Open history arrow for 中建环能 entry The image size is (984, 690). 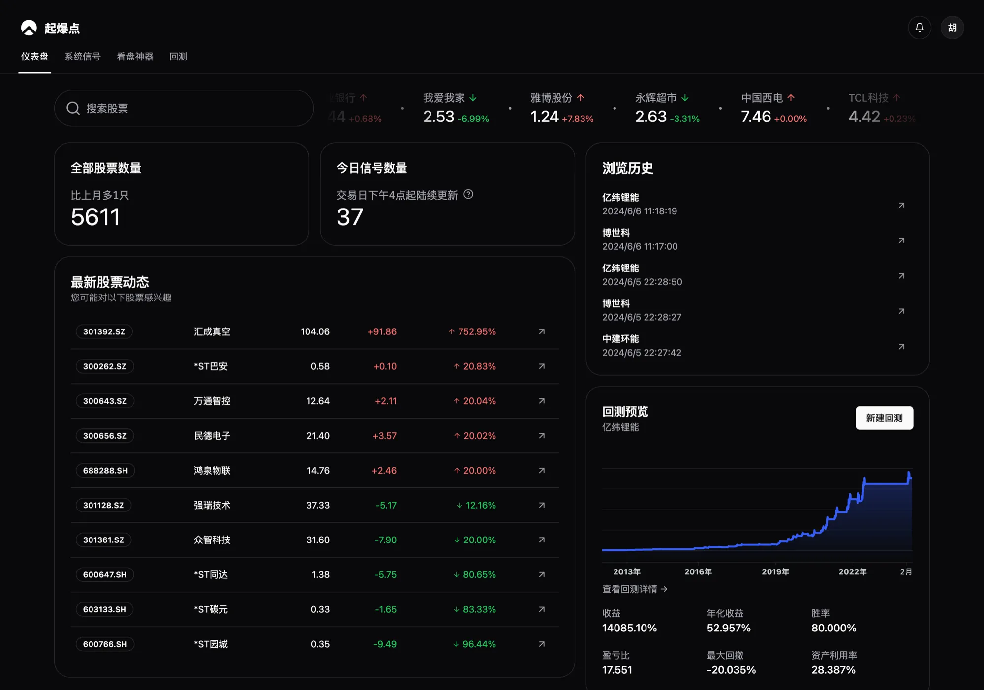pyautogui.click(x=901, y=347)
